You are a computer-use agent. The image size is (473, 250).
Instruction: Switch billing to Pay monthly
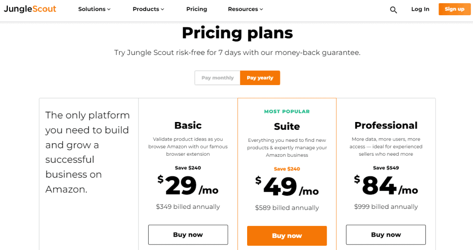[218, 78]
